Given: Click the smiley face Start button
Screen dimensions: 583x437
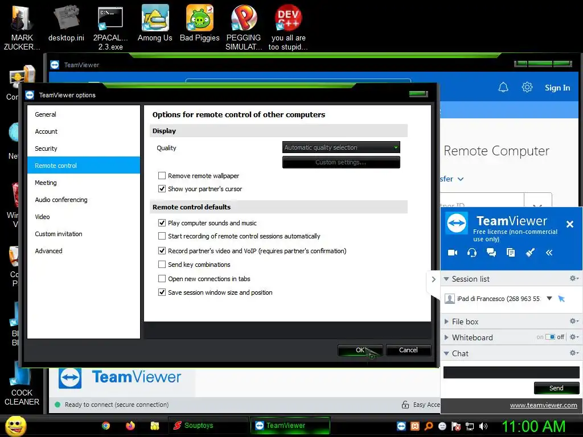Looking at the screenshot, I should point(16,426).
